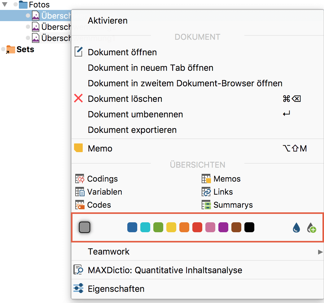Toggle activation dot of last Überschwemmung document
Screen dimensions: 324x303
(x=28, y=38)
